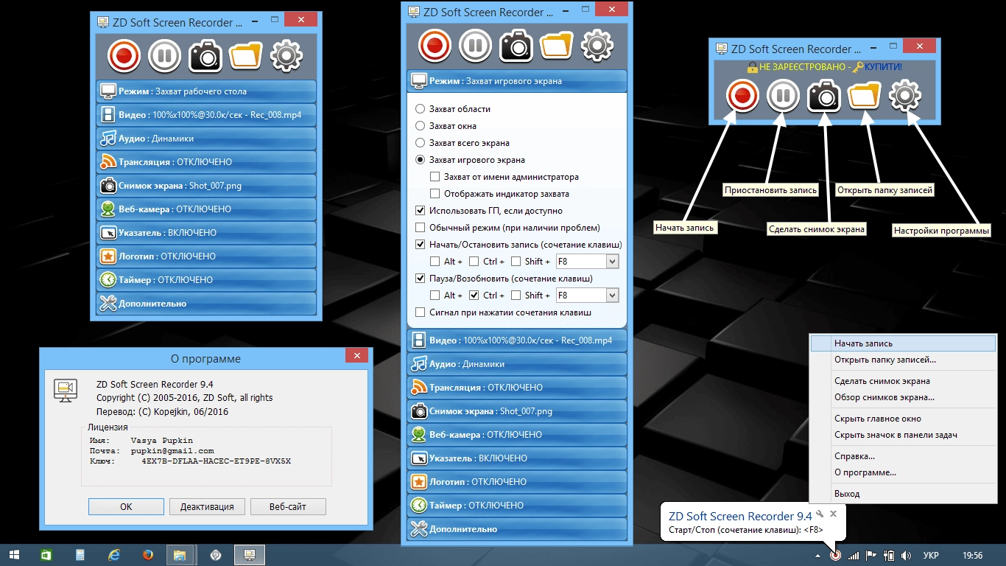
Task: Uncheck Использовать ГП, если доступно
Action: pos(421,211)
